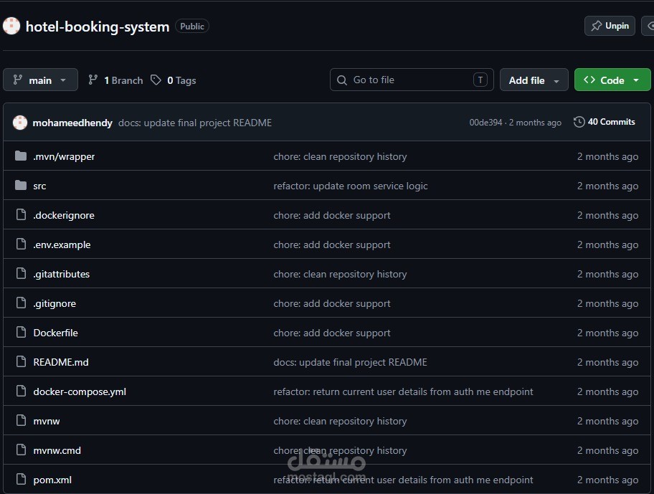Viewport: 654px width, 494px height.
Task: Click the branch icon beside 1 Branch
Action: (x=93, y=80)
